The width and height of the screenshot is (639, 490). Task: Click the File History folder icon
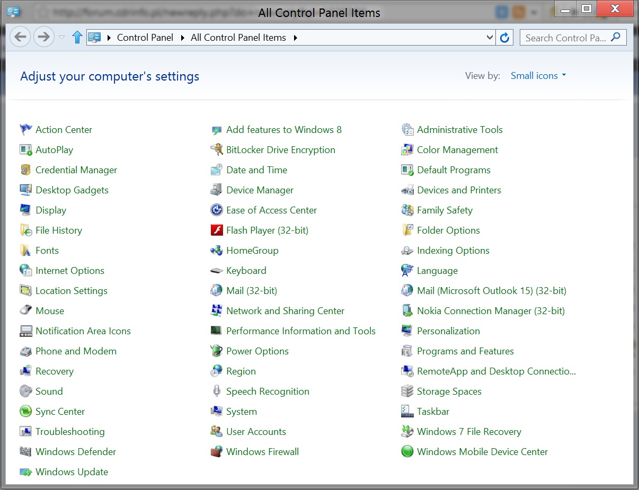[25, 230]
